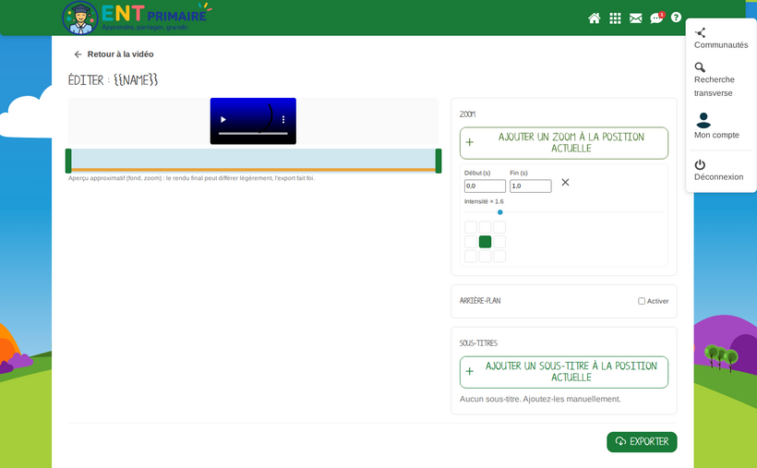Click the right trim handle on timeline
This screenshot has width=757, height=468.
point(439,161)
